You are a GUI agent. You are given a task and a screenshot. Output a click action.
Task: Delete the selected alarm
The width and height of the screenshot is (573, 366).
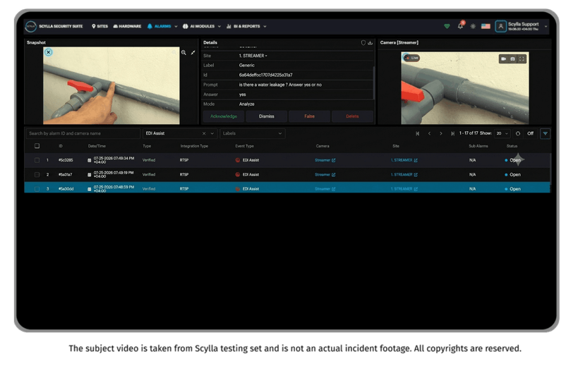352,116
